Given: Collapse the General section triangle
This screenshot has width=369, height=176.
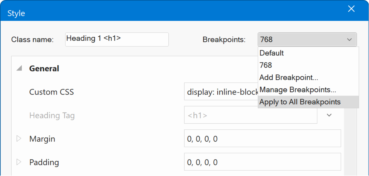Looking at the screenshot, I should tap(19, 69).
